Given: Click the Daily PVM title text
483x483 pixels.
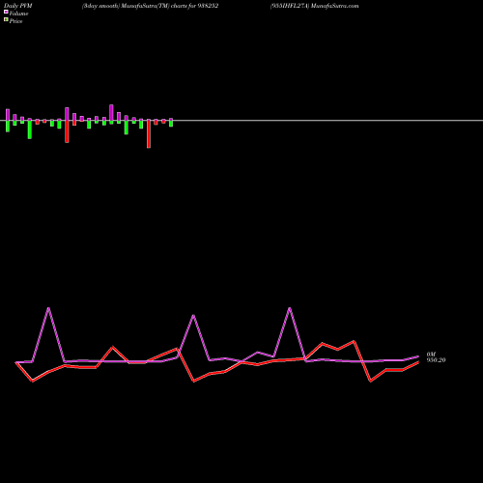Looking at the screenshot, I should pyautogui.click(x=18, y=6).
